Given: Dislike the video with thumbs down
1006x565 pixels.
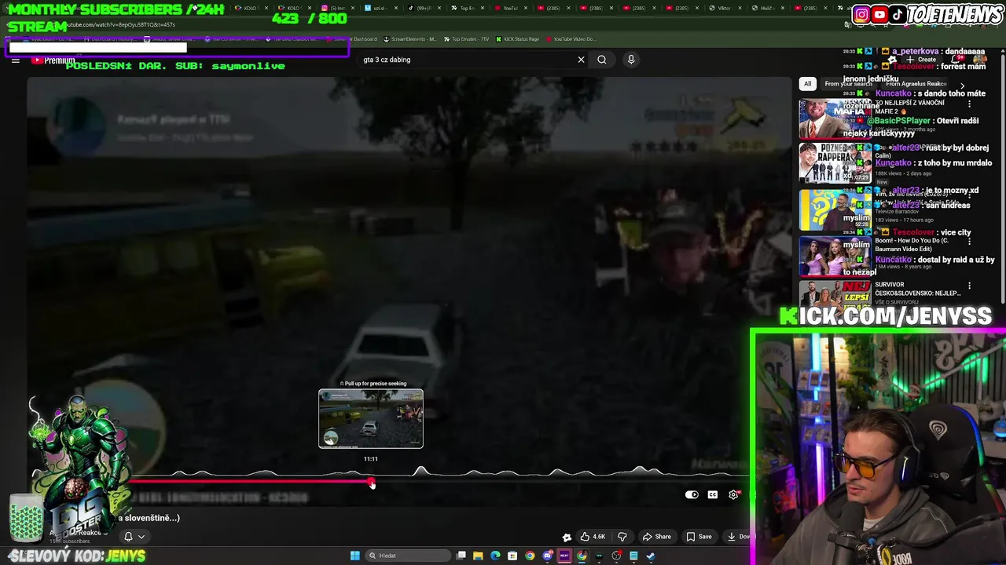Looking at the screenshot, I should click(x=622, y=537).
